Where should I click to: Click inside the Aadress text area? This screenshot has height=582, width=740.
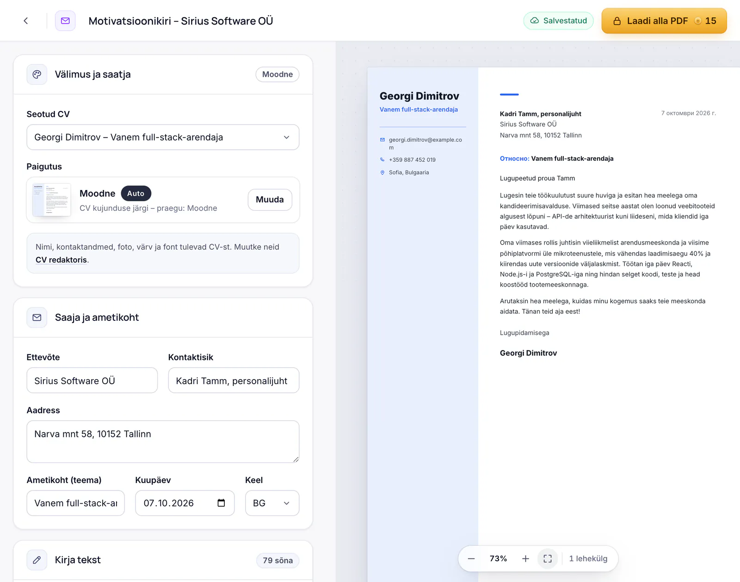point(163,441)
